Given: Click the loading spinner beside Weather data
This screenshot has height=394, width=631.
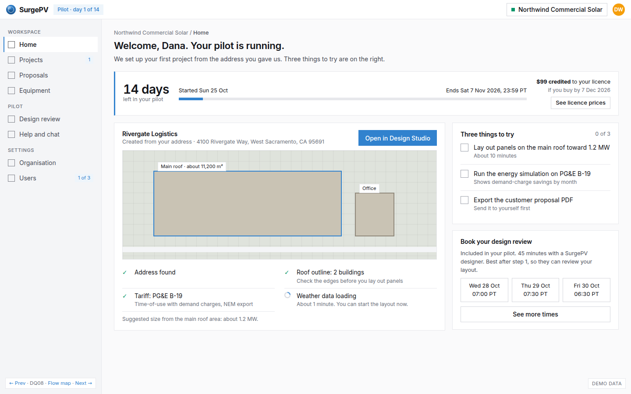Looking at the screenshot, I should [287, 295].
